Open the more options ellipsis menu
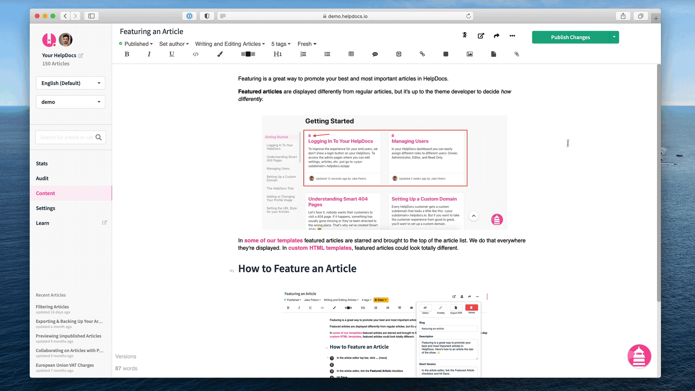The height and width of the screenshot is (391, 695). pos(512,35)
